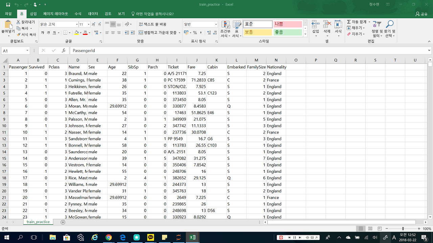
Task: Toggle bold formatting
Action: click(43, 33)
